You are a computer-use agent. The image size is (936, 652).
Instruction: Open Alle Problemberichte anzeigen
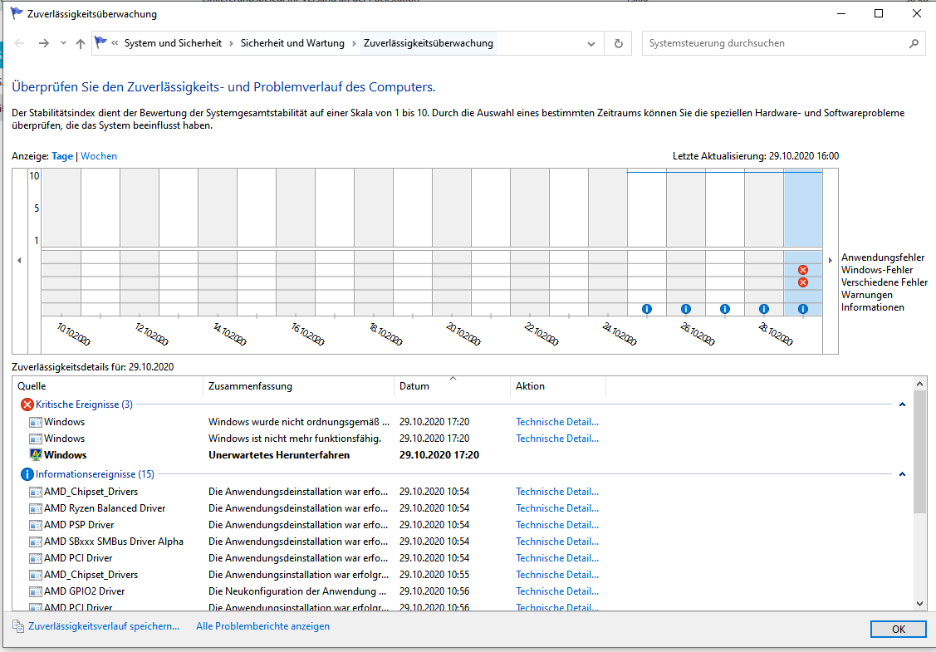(262, 626)
